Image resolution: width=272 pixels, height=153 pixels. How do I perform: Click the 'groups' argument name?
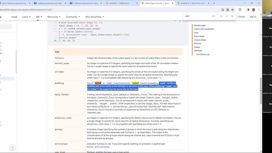[x=59, y=129]
